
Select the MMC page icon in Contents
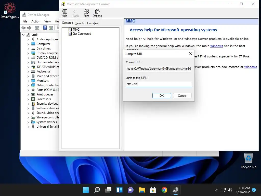[70, 30]
